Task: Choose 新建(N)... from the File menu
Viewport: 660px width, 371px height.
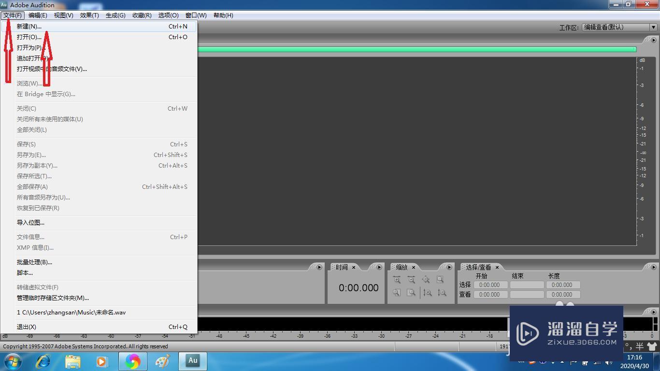Action: (x=99, y=26)
